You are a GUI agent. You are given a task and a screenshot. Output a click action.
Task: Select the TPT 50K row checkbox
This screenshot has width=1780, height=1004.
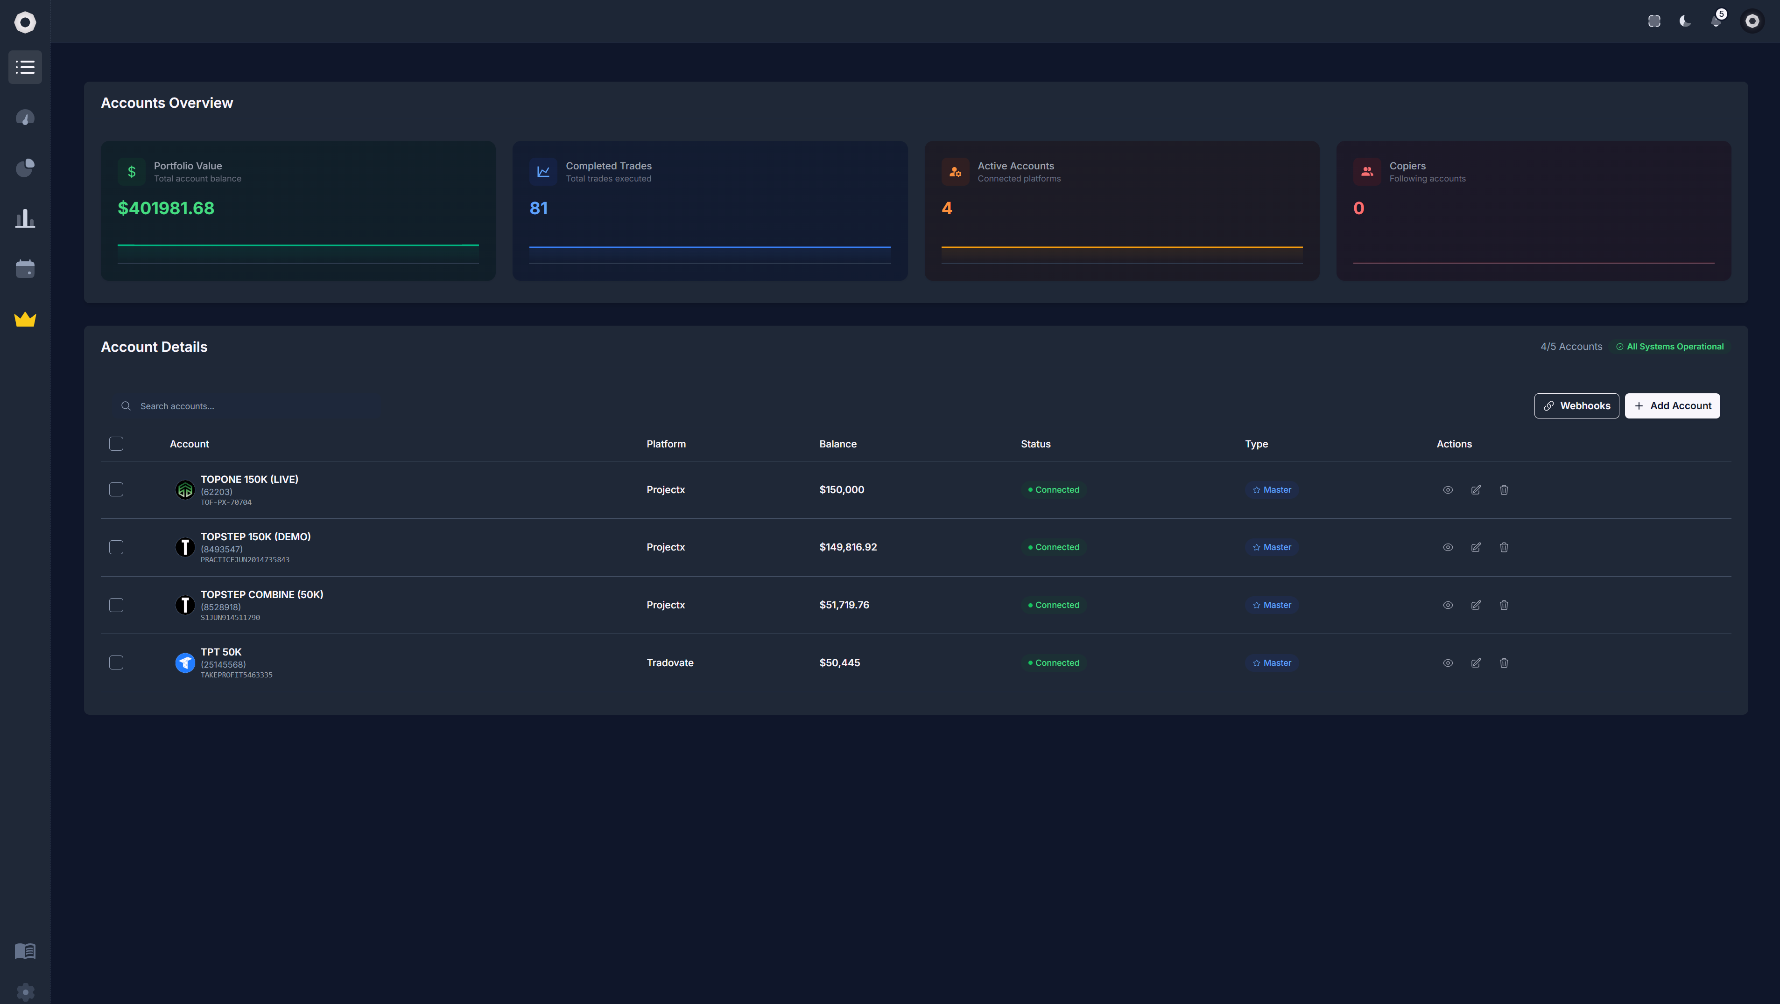tap(116, 663)
